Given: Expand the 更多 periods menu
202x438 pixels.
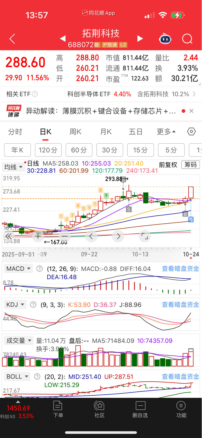Looking at the screenshot, I should 166,132.
